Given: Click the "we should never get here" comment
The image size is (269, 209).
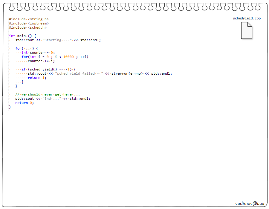Looking at the screenshot, I should point(48,94).
